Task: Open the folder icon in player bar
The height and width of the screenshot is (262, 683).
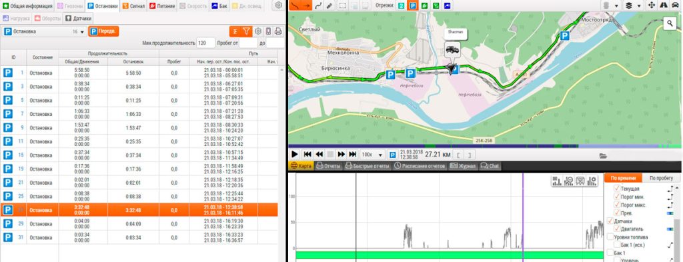Action: click(x=603, y=155)
